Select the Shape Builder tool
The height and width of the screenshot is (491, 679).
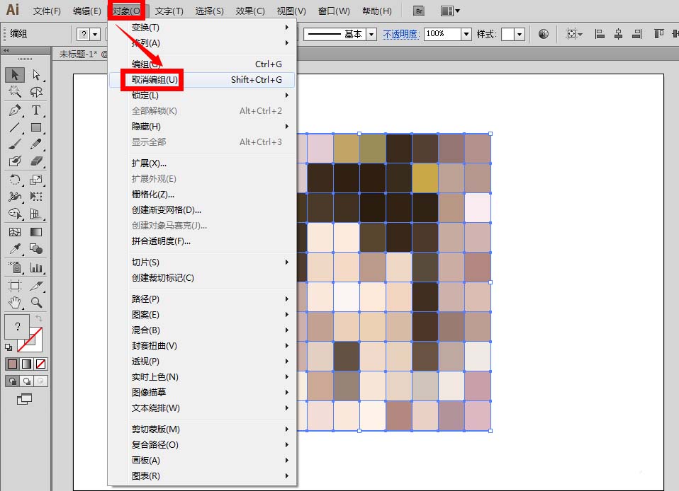click(15, 214)
